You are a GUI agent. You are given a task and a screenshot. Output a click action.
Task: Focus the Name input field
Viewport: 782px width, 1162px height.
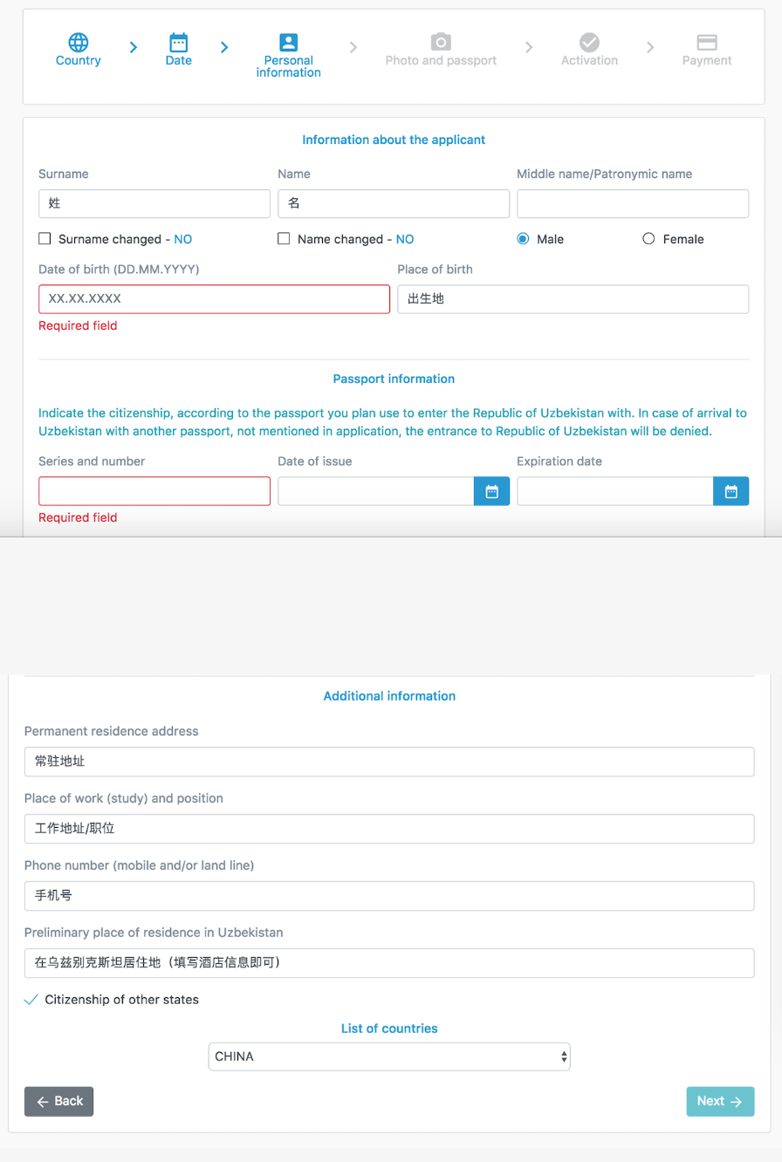[394, 204]
